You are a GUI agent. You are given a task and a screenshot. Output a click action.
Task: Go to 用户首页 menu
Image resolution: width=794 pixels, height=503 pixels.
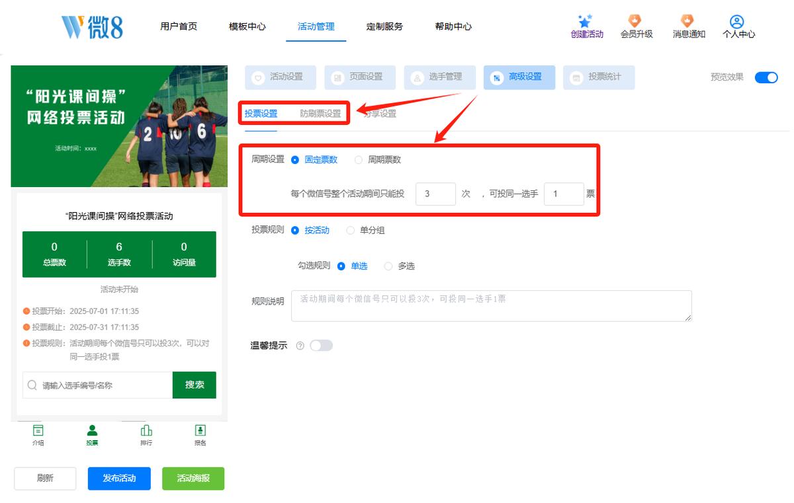pos(179,26)
